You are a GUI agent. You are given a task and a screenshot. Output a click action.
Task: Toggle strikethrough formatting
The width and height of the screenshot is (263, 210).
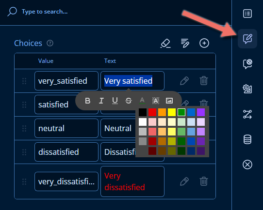tap(129, 101)
